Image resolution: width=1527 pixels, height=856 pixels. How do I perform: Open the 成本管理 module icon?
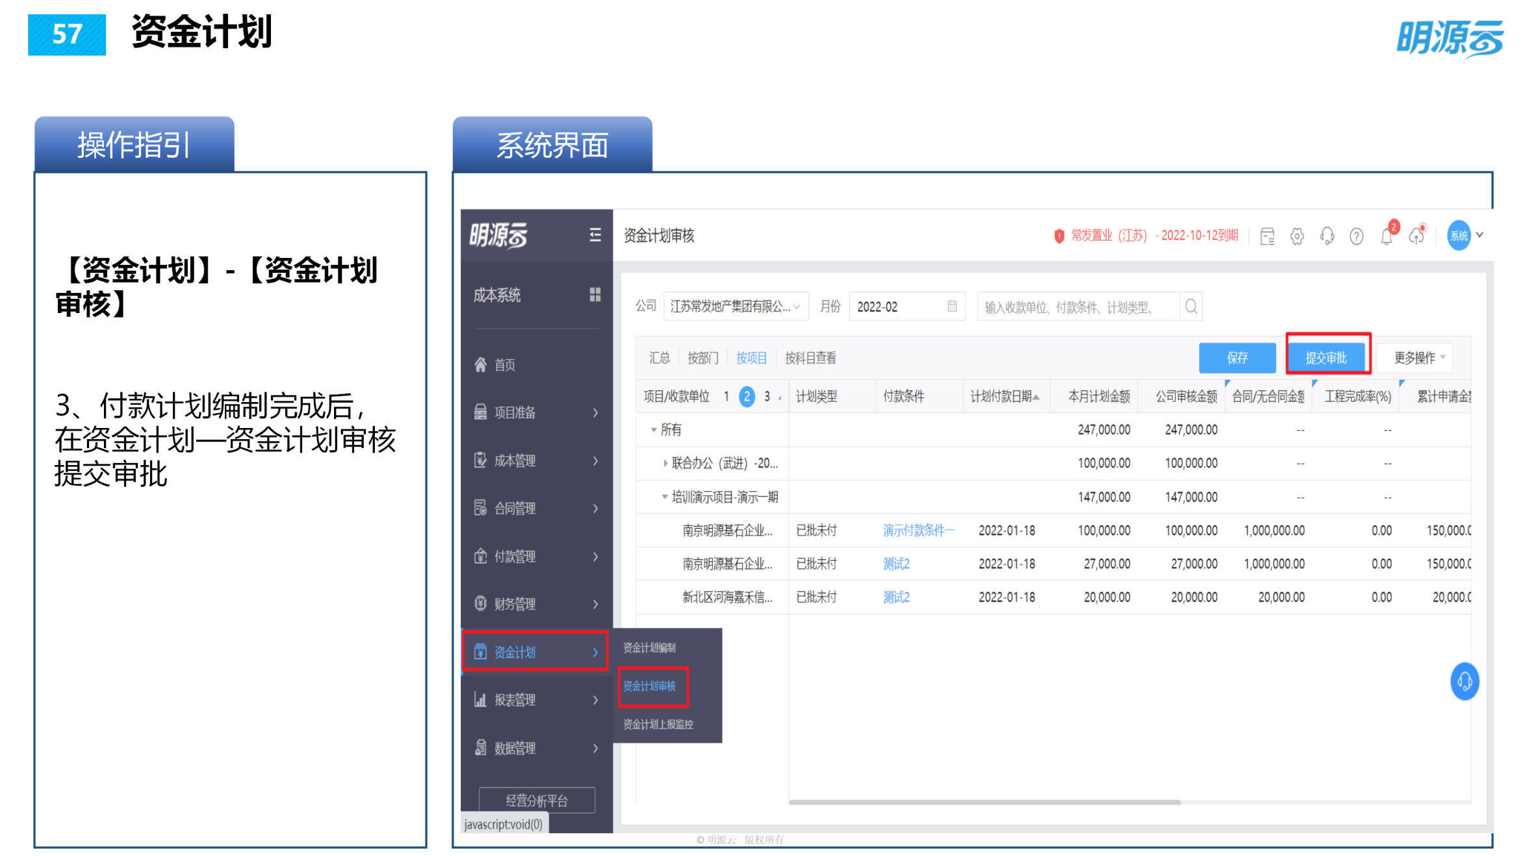[x=480, y=461]
